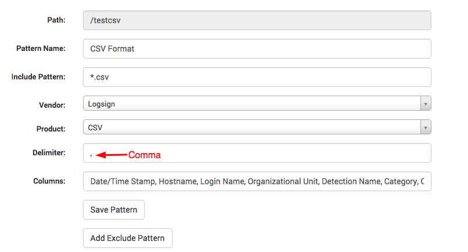Select the Logsign text in Vendor combo box
Viewport: 468px width, 252px height.
coord(102,104)
